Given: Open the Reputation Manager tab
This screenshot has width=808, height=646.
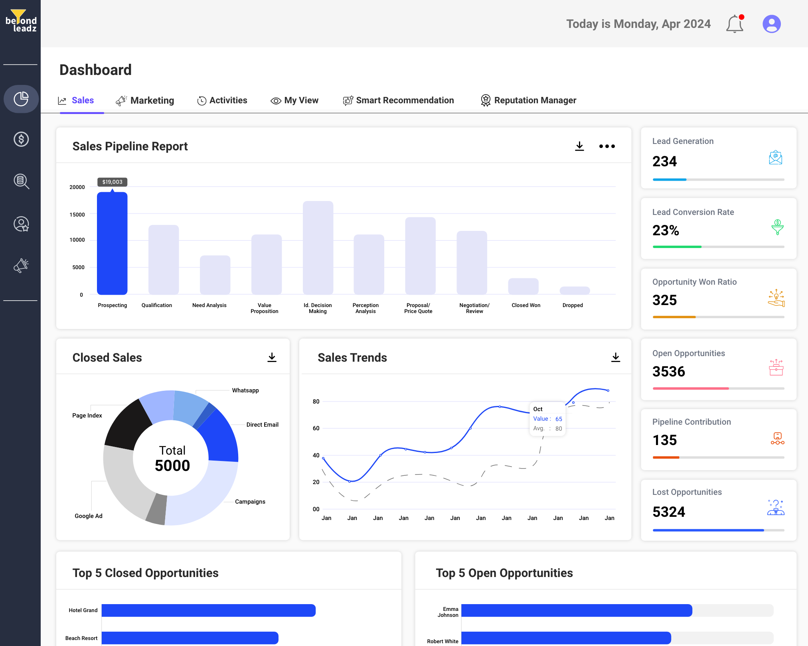Looking at the screenshot, I should 528,100.
